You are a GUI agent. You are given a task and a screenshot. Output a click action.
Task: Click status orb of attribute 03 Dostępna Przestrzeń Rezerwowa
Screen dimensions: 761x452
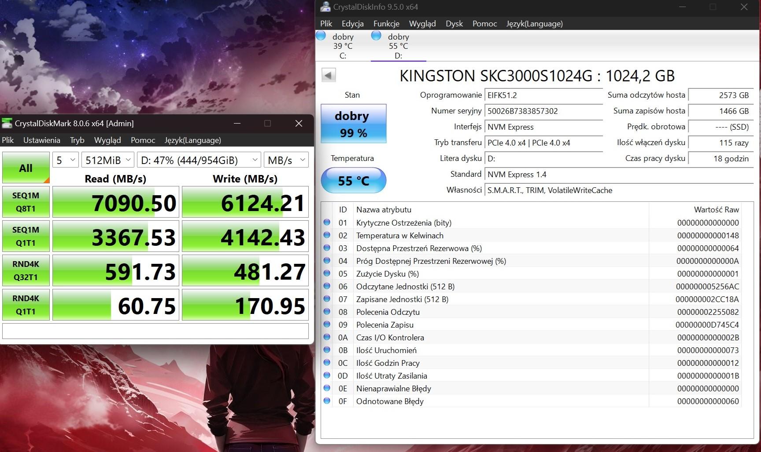[327, 248]
